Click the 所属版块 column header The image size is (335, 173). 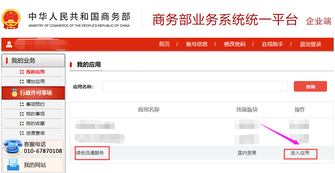point(247,110)
